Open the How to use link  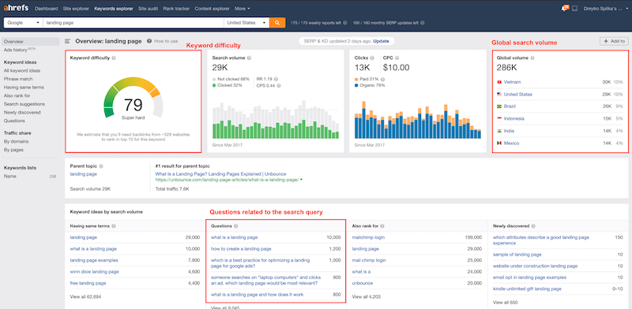click(166, 41)
